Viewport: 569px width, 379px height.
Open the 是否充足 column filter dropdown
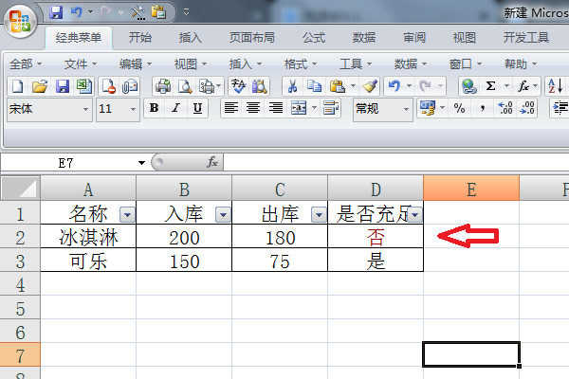414,215
